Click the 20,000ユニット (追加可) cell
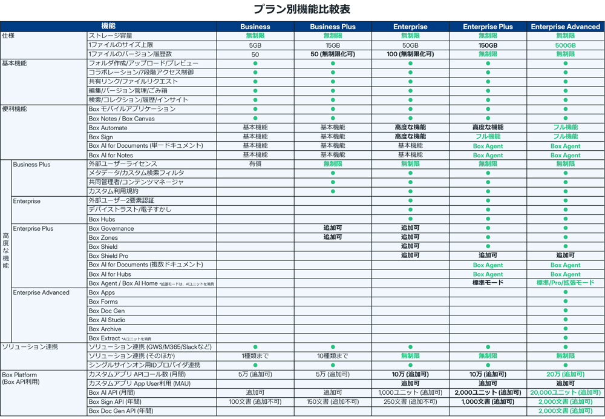The image size is (605, 419). [565, 392]
